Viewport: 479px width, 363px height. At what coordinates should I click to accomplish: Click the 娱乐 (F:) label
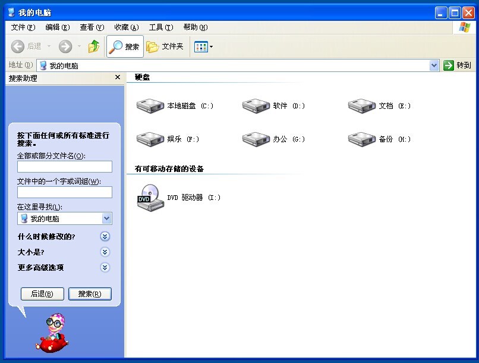click(x=183, y=139)
